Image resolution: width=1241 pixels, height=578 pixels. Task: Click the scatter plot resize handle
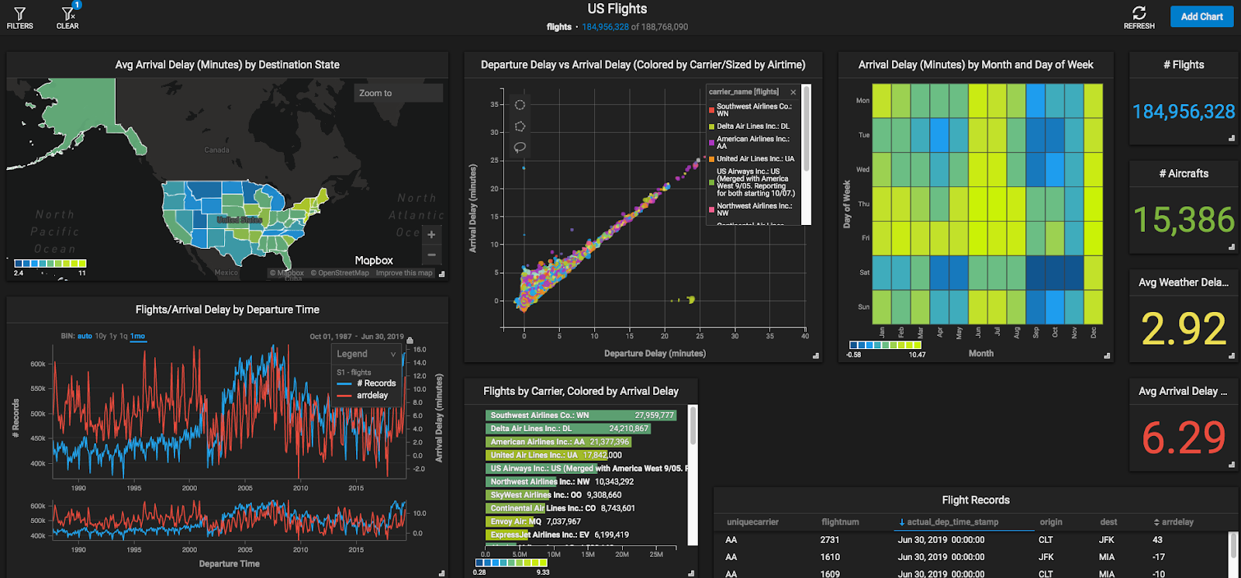click(815, 355)
